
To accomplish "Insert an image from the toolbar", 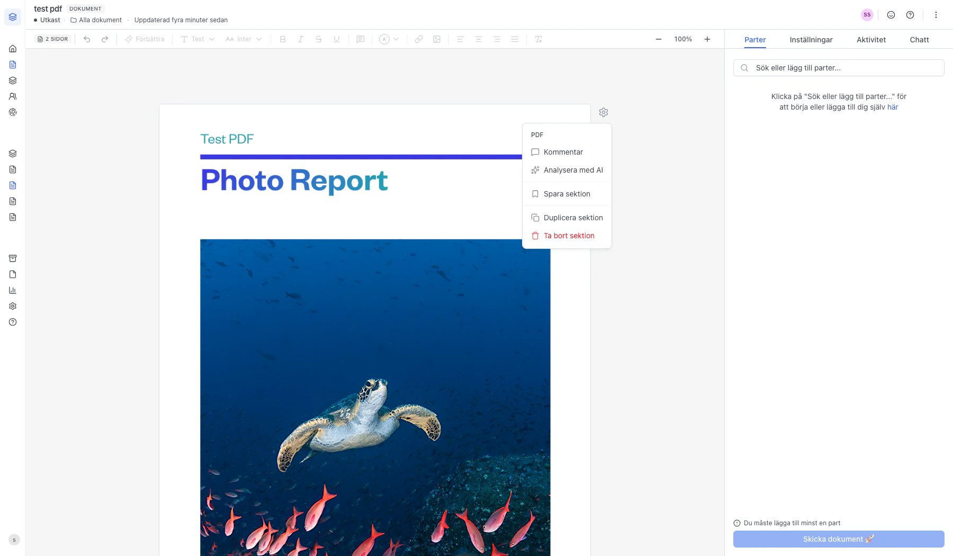I will 437,39.
